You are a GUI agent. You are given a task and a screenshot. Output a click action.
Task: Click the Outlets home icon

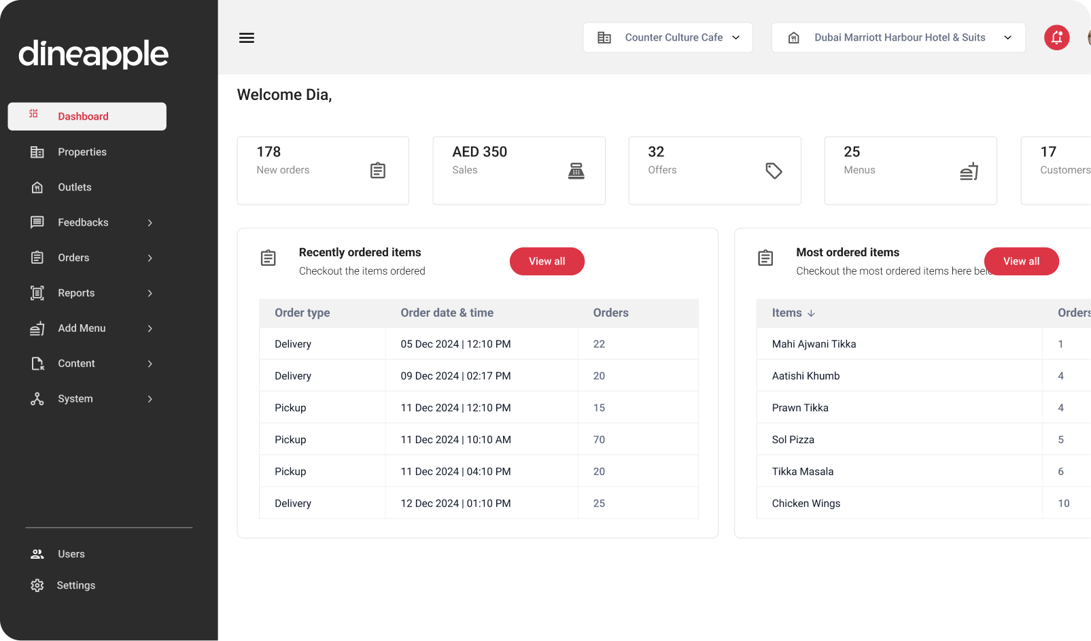click(x=37, y=187)
